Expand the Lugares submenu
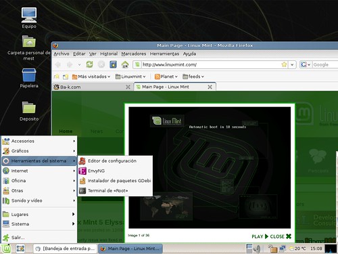 (39, 214)
